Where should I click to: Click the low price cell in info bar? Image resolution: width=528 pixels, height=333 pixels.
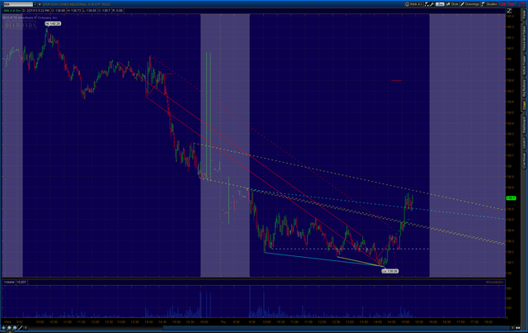coord(90,11)
